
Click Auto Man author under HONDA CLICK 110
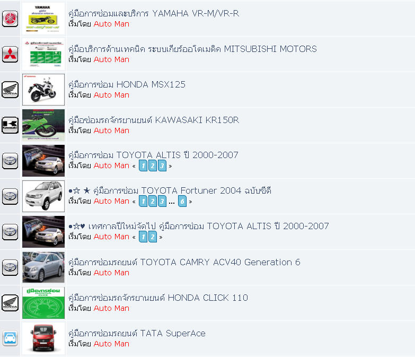[x=111, y=308]
